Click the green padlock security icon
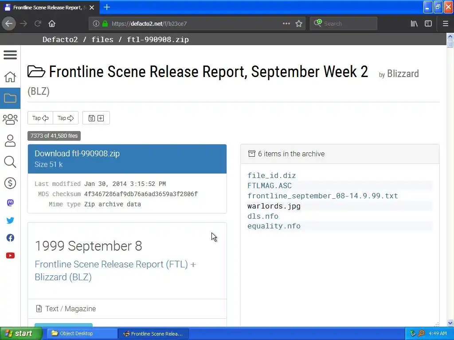The height and width of the screenshot is (340, 454). (105, 23)
